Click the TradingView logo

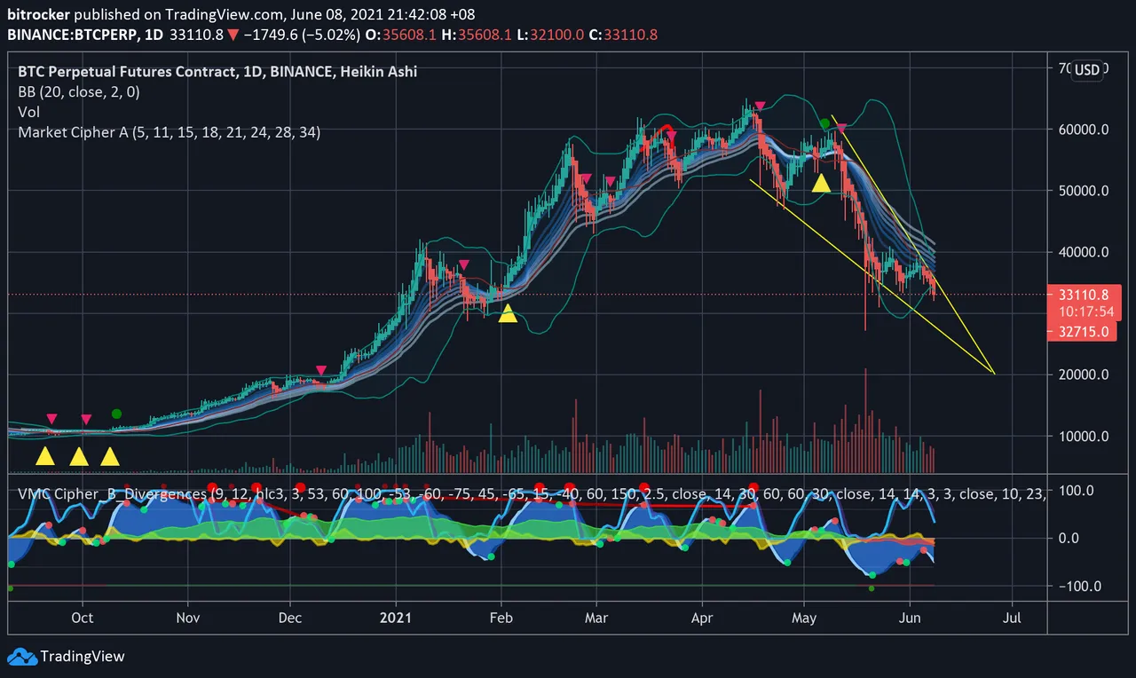67,657
